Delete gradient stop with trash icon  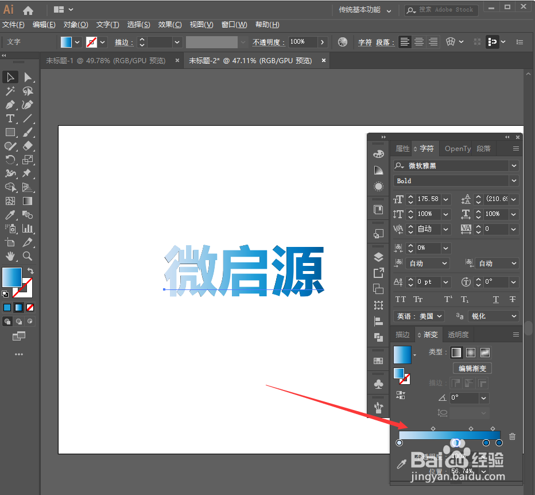click(x=512, y=436)
